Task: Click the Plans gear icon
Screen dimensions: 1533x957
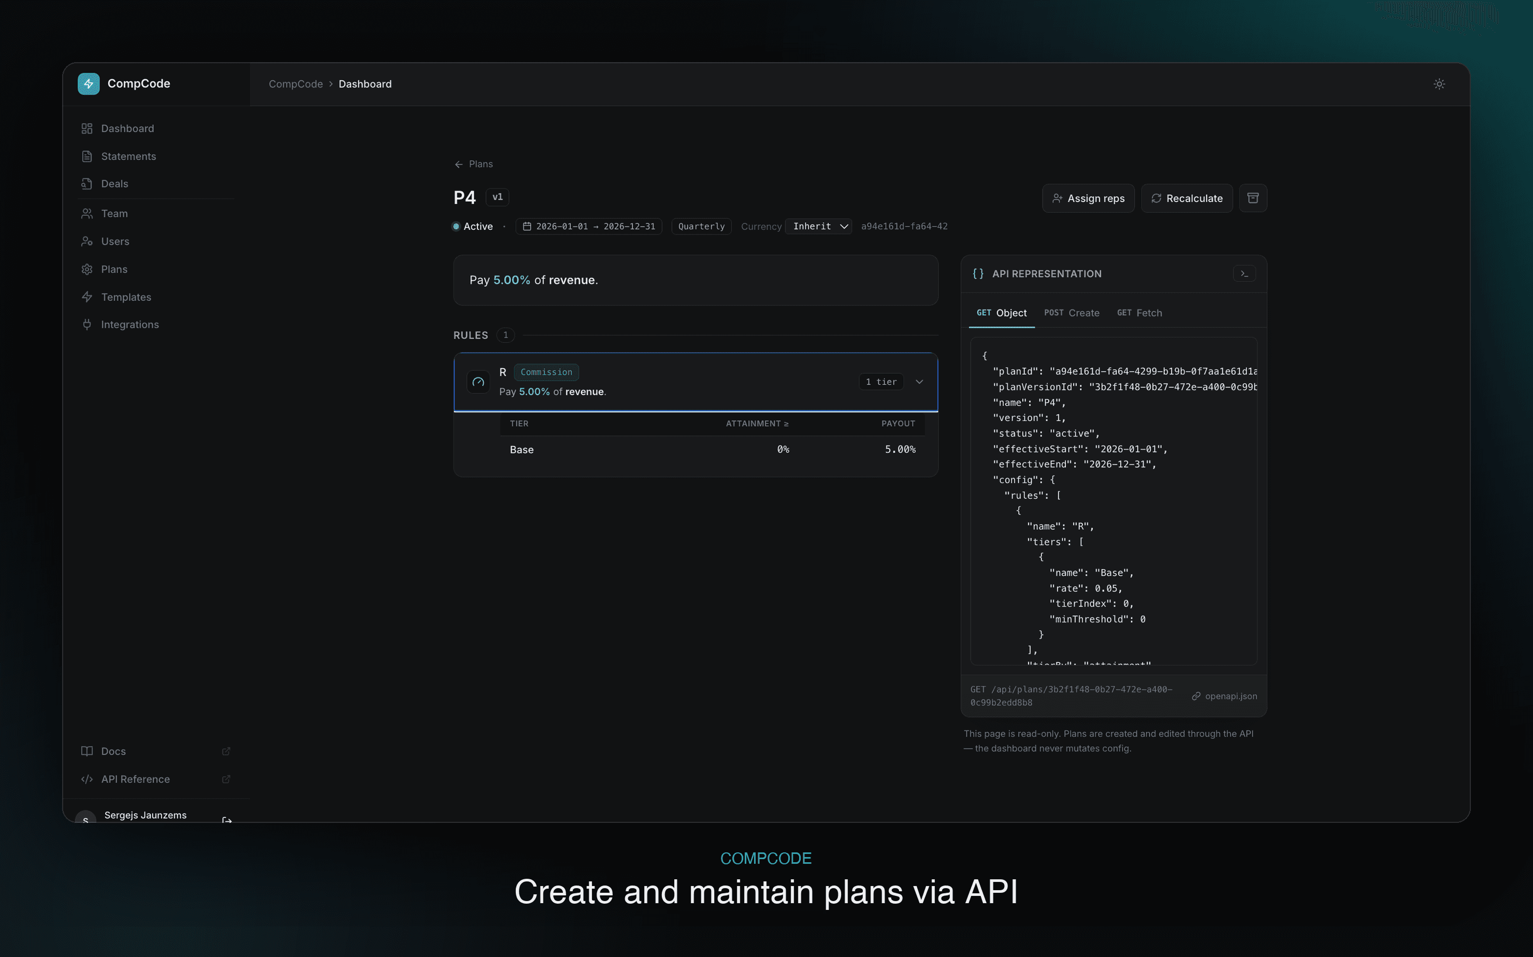Action: coord(86,269)
